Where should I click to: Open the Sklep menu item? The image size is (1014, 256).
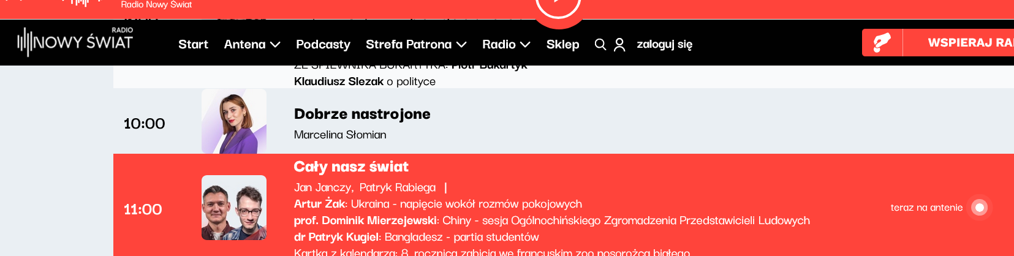coord(562,44)
